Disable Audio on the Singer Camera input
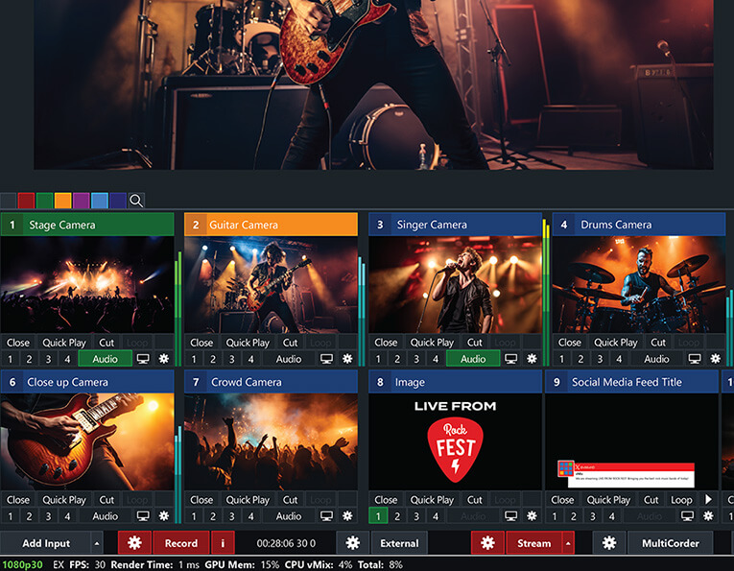This screenshot has width=734, height=571. [473, 359]
